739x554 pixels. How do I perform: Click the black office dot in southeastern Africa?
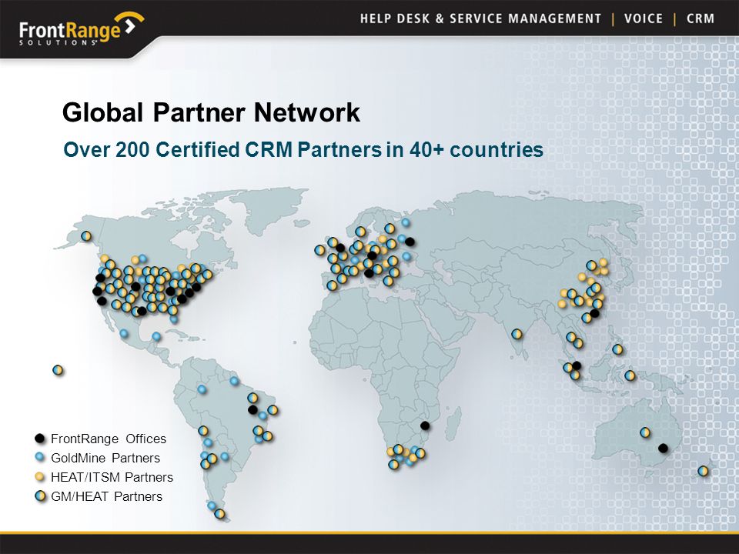point(425,426)
